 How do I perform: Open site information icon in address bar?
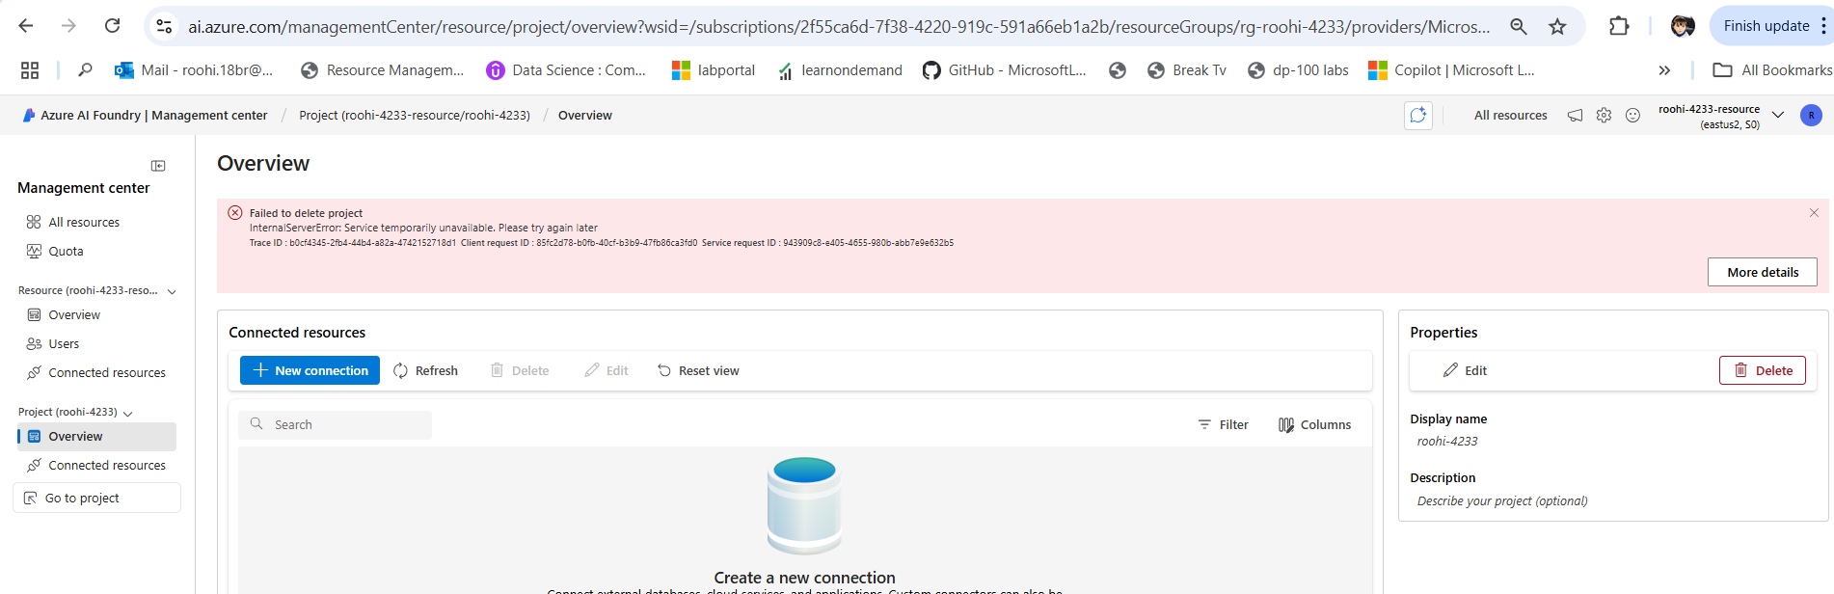point(165,26)
